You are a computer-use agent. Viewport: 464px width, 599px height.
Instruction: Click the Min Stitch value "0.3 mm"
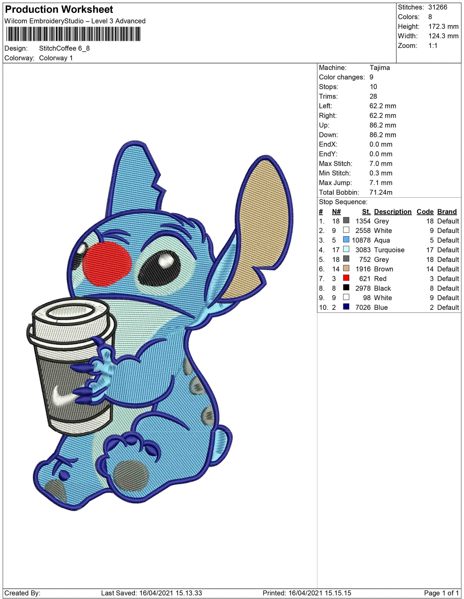(x=381, y=173)
